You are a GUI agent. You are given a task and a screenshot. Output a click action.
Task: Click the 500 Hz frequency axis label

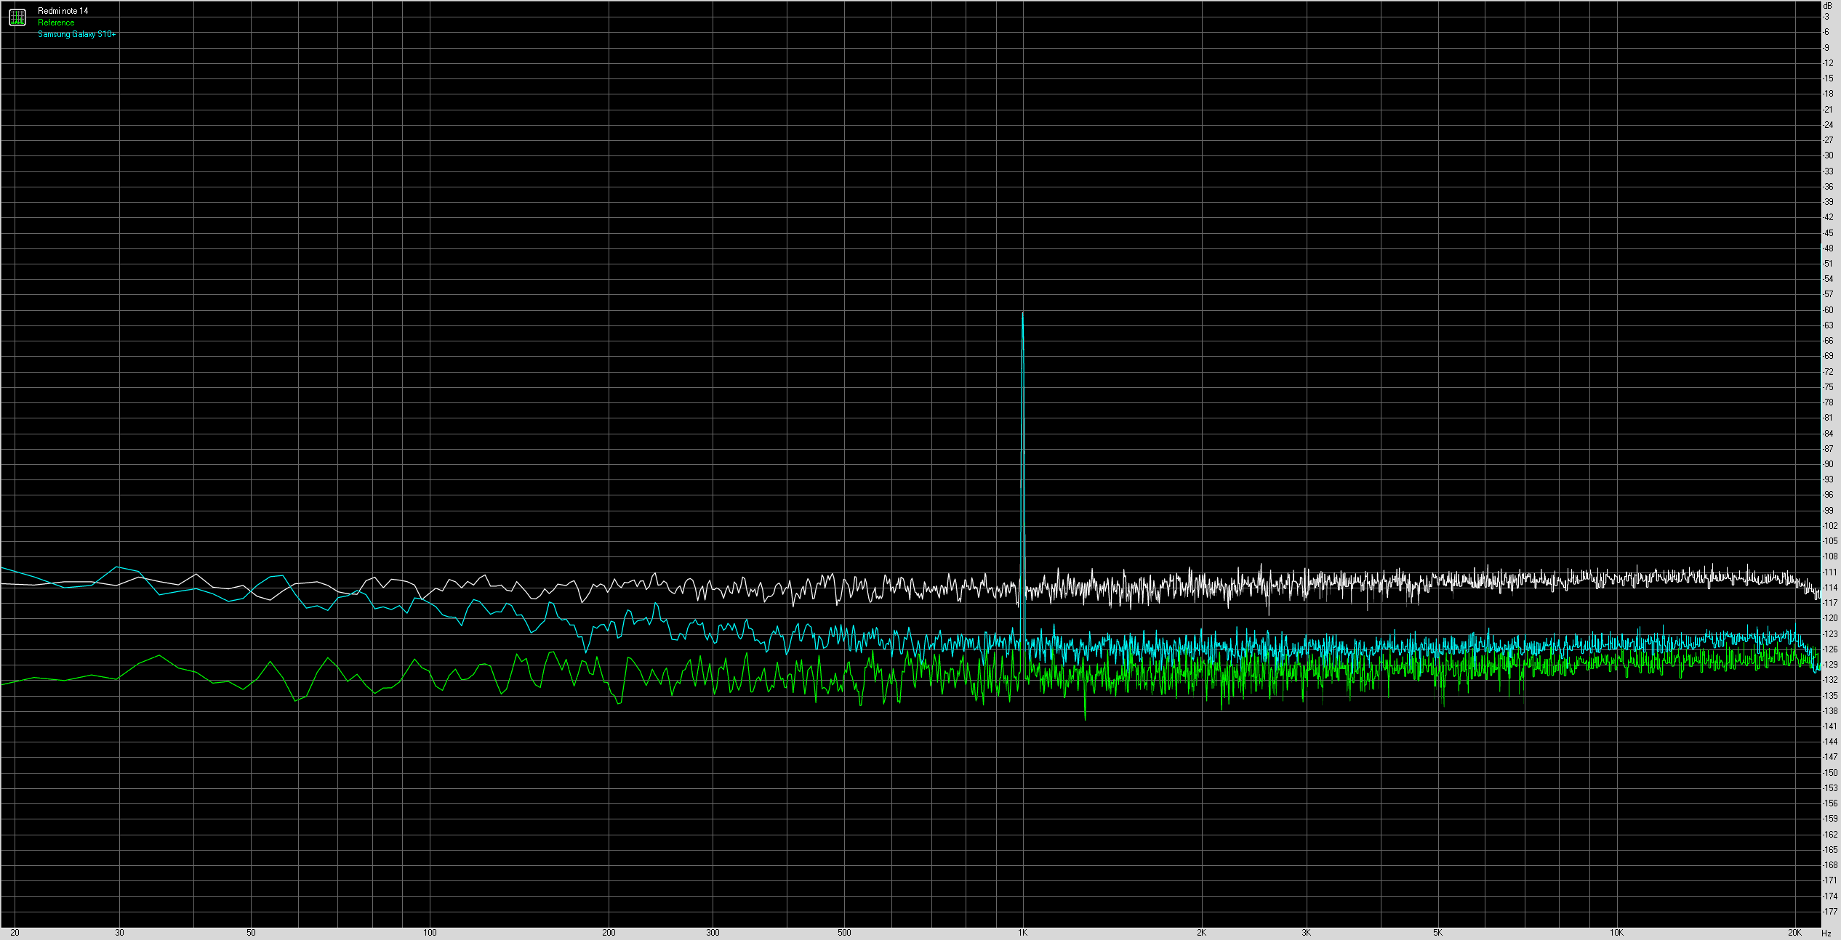[x=844, y=933]
